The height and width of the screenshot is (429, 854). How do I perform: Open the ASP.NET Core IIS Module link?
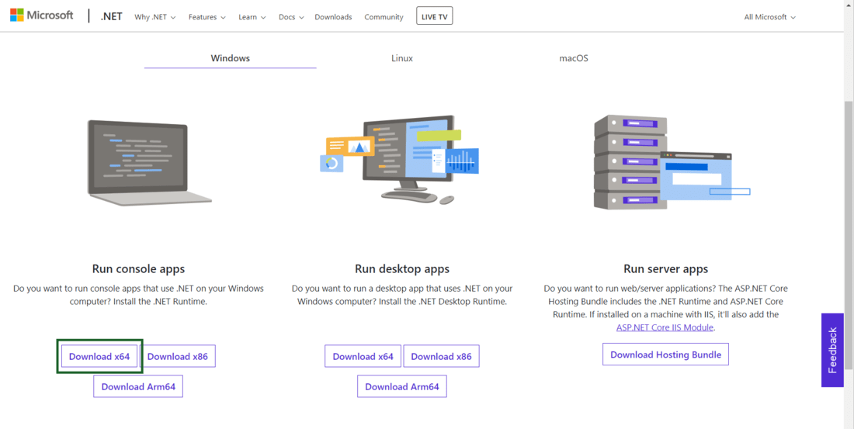point(665,327)
